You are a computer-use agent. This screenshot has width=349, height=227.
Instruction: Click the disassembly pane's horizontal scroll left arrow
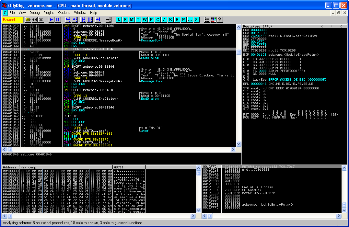5,149
